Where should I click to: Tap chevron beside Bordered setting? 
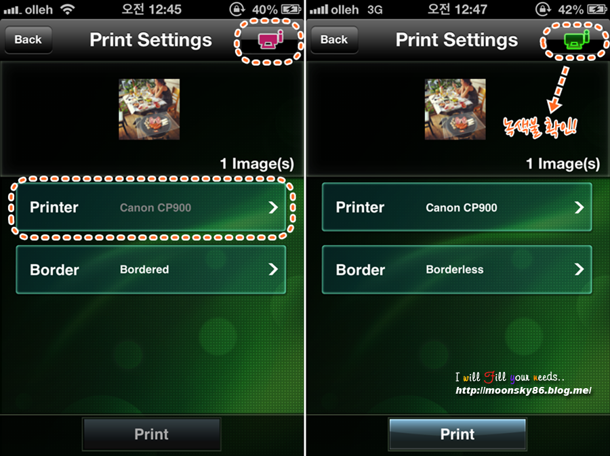273,269
